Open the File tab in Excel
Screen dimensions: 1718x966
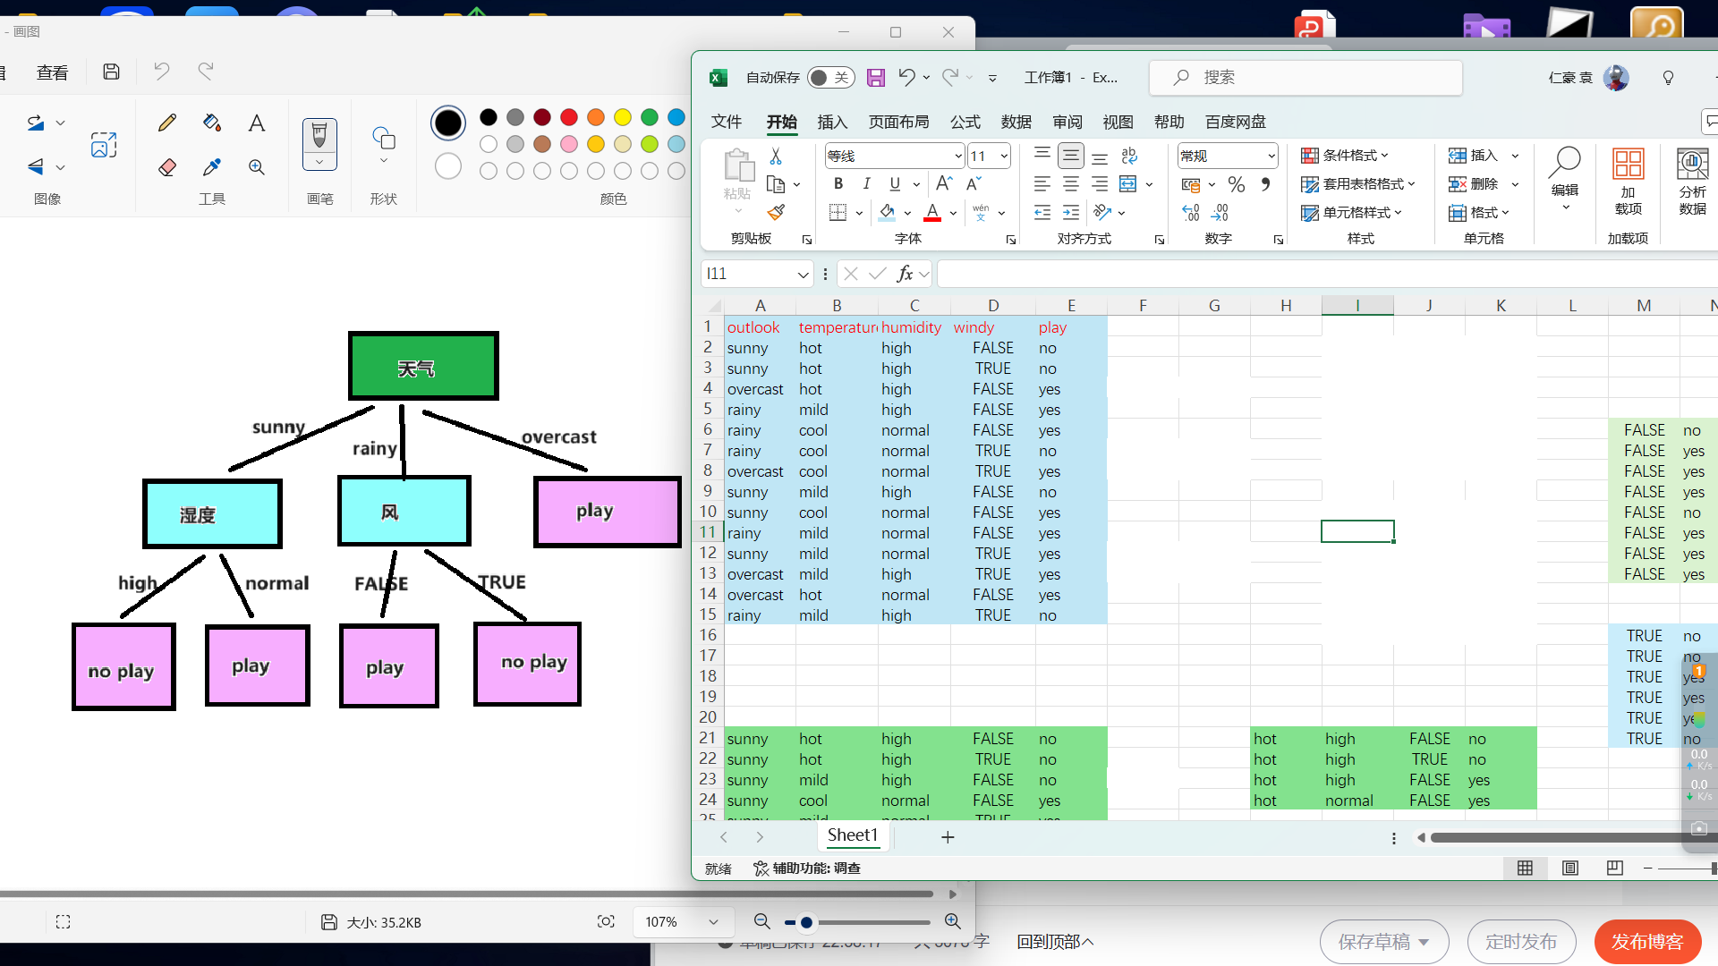coord(726,122)
